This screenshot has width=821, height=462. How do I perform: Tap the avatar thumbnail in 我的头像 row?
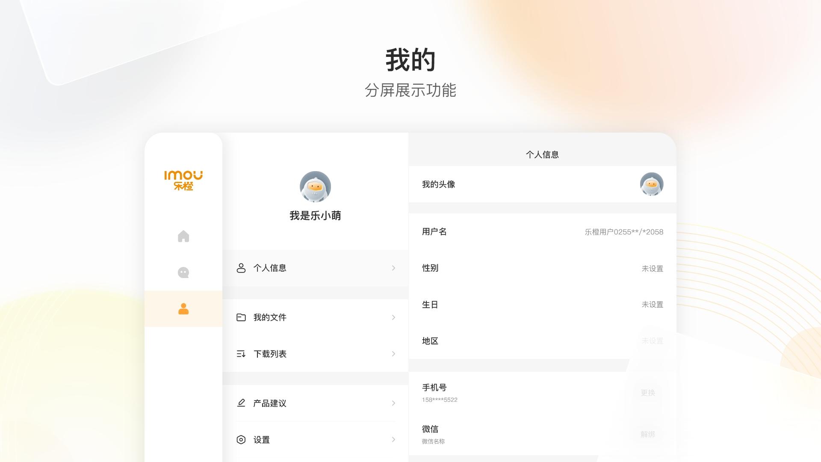pyautogui.click(x=651, y=184)
